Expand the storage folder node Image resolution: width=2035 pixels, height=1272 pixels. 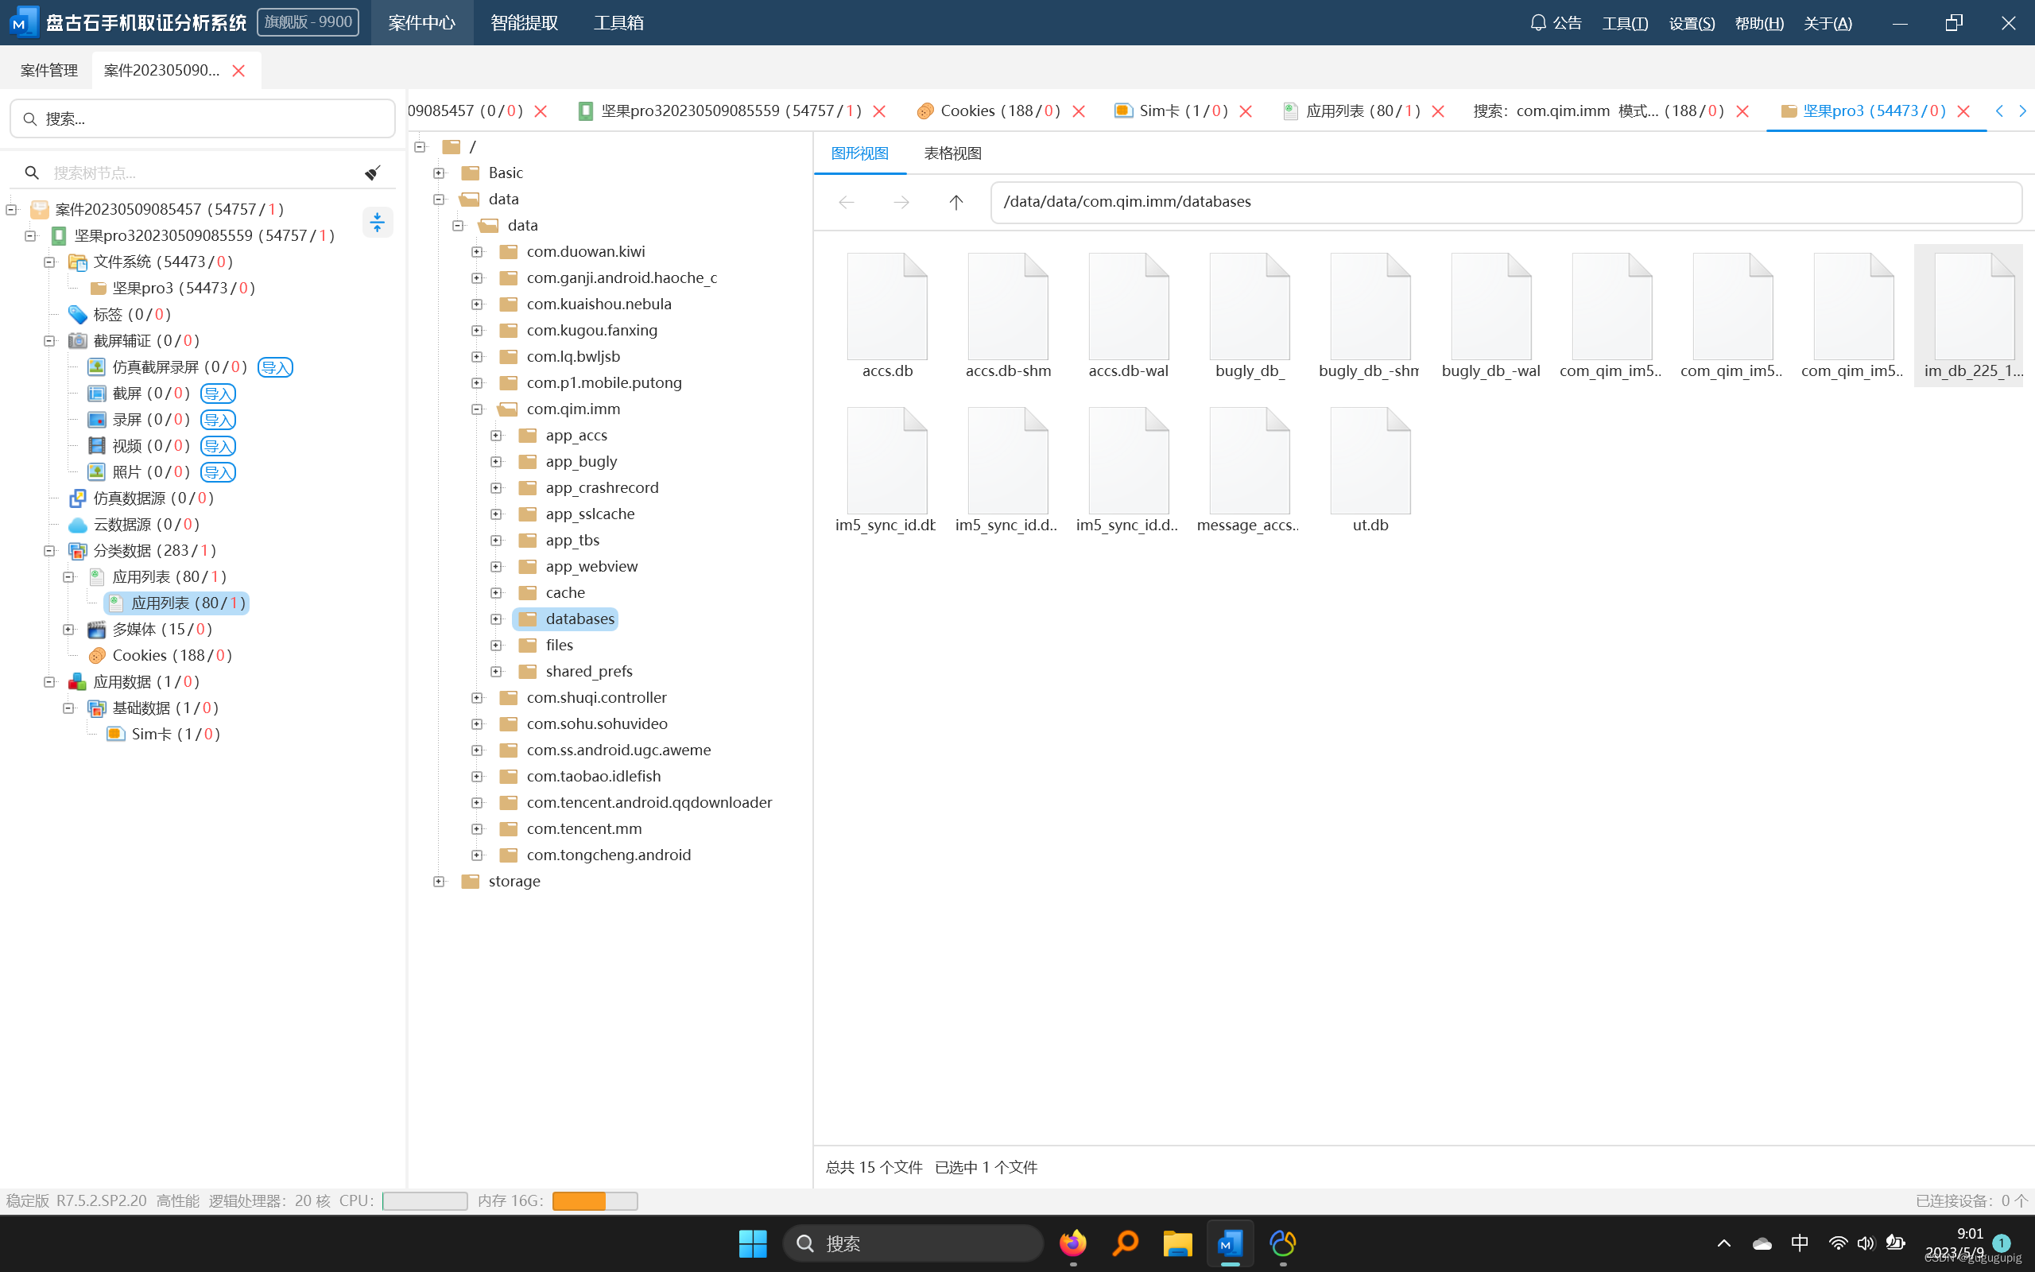(x=439, y=882)
